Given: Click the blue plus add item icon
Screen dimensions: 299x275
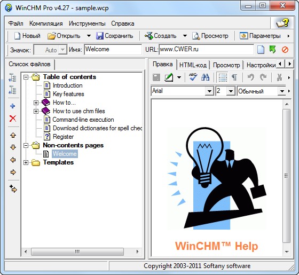Looking at the screenshot, I should click(13, 106).
